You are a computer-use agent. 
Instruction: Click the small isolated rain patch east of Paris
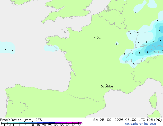pos(117,44)
